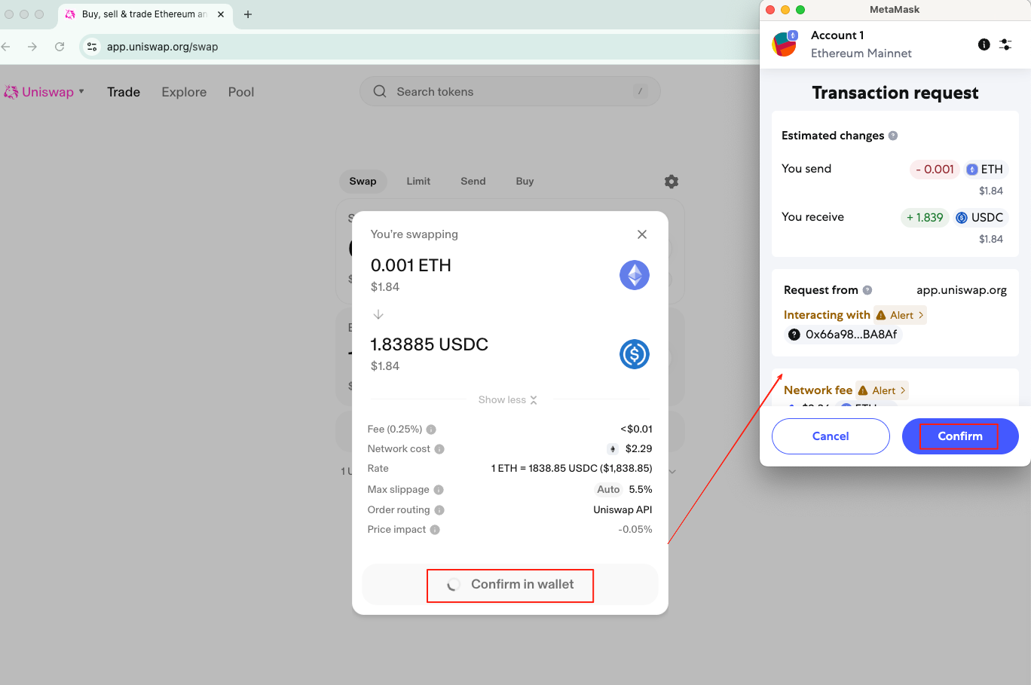Image resolution: width=1031 pixels, height=685 pixels.
Task: Close the You're swapping dialog
Action: pyautogui.click(x=642, y=234)
